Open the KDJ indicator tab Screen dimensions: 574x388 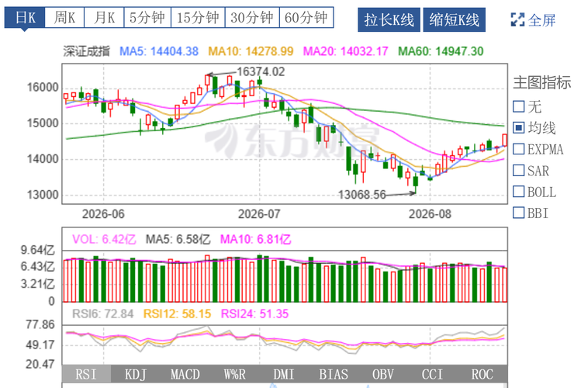(x=136, y=375)
